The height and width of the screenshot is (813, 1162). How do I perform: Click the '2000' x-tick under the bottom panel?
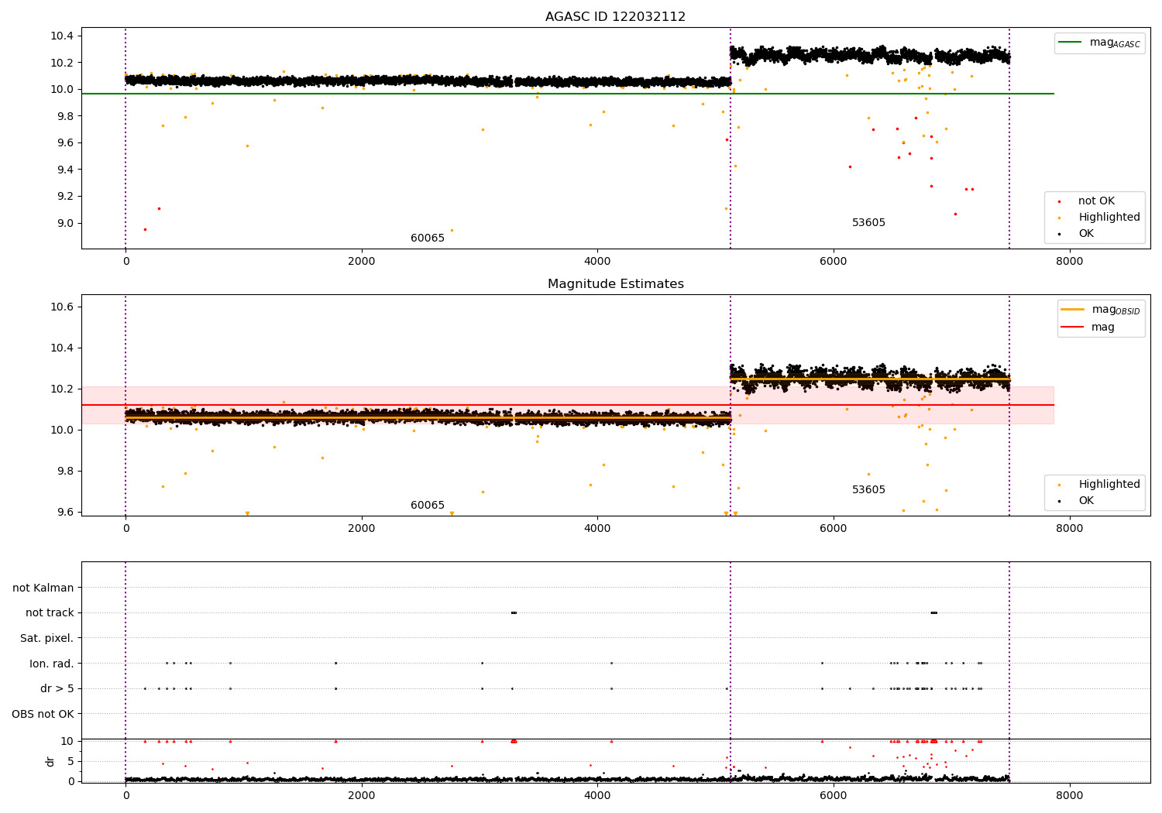click(x=362, y=796)
